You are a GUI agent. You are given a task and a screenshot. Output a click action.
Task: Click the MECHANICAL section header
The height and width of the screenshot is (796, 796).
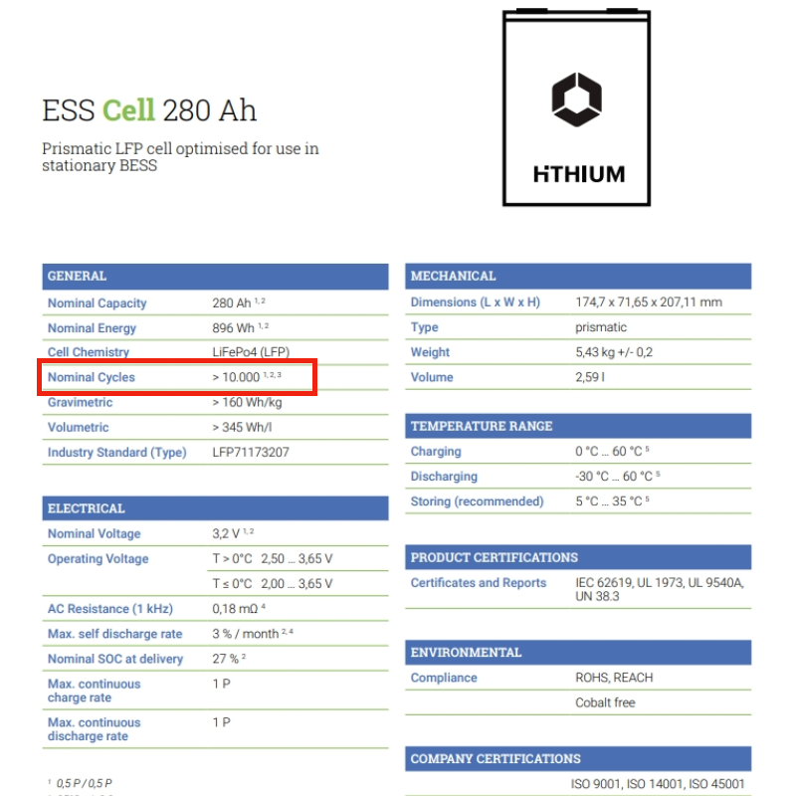point(578,276)
